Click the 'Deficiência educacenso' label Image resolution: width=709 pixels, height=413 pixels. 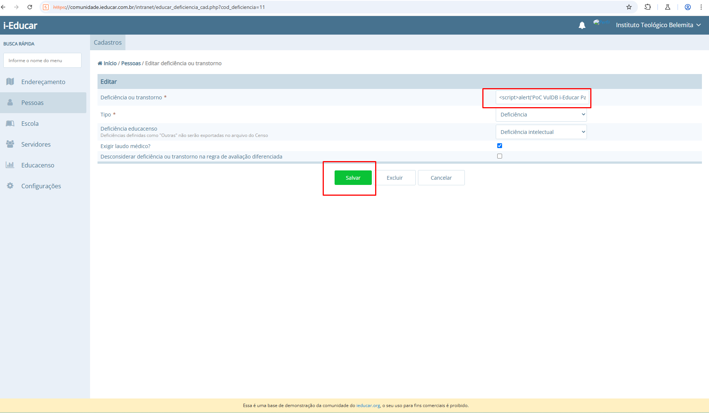pos(129,129)
